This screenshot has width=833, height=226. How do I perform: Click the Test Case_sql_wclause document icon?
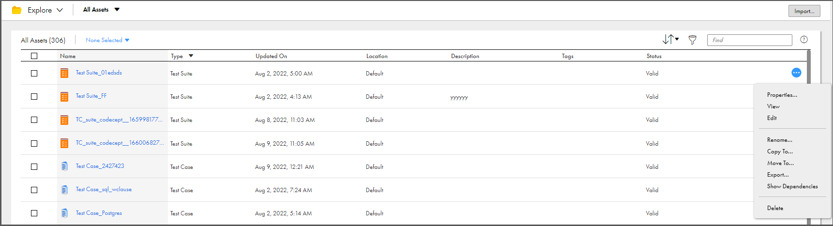pos(64,190)
